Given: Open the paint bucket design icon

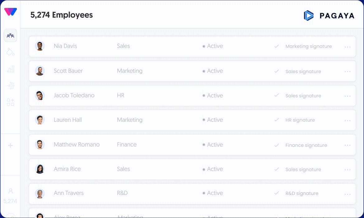Looking at the screenshot, I should click(x=10, y=52).
